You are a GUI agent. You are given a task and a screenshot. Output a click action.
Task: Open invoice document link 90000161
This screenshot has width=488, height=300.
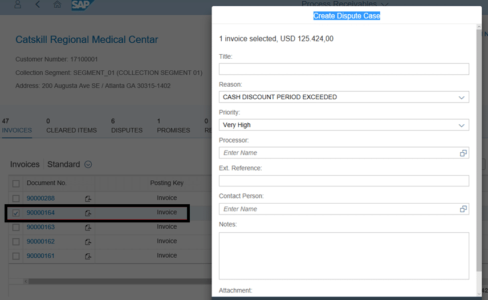pyautogui.click(x=40, y=256)
